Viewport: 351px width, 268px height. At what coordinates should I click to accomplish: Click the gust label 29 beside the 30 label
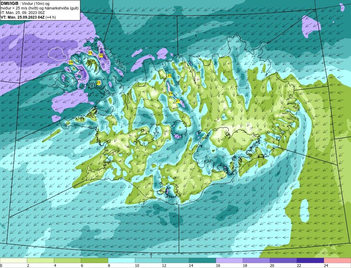(90, 53)
